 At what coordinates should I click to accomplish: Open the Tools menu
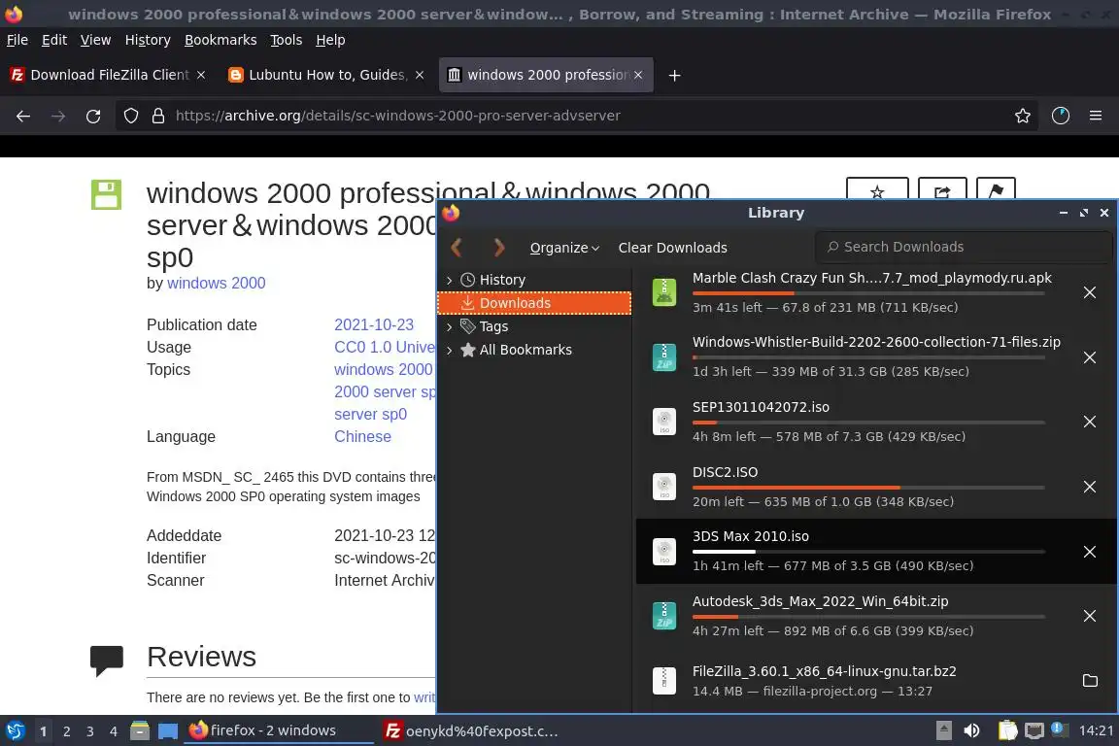coord(287,40)
